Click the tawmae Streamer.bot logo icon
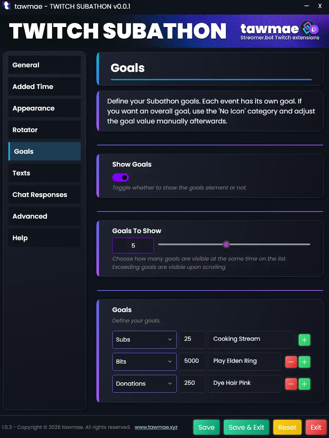Viewport: 329px width, 438px height. point(309,28)
